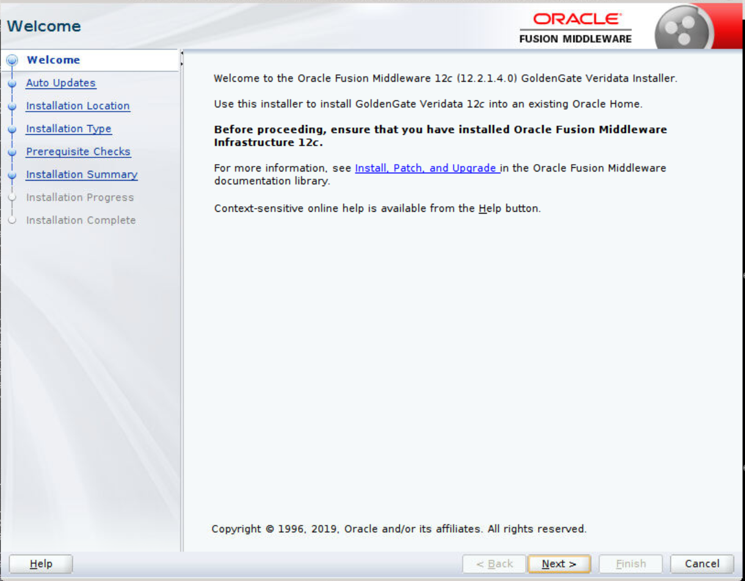
Task: Click the Oracle Fusion Middleware logo
Action: pos(576,28)
